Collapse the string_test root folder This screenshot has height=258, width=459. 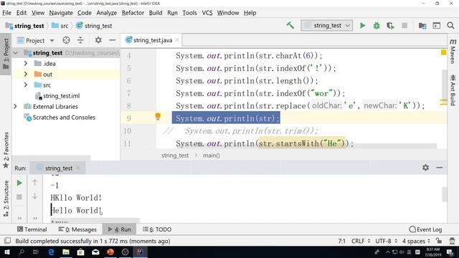16,53
